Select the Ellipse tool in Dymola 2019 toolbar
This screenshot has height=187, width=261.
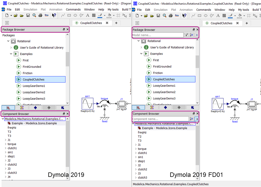point(75,16)
